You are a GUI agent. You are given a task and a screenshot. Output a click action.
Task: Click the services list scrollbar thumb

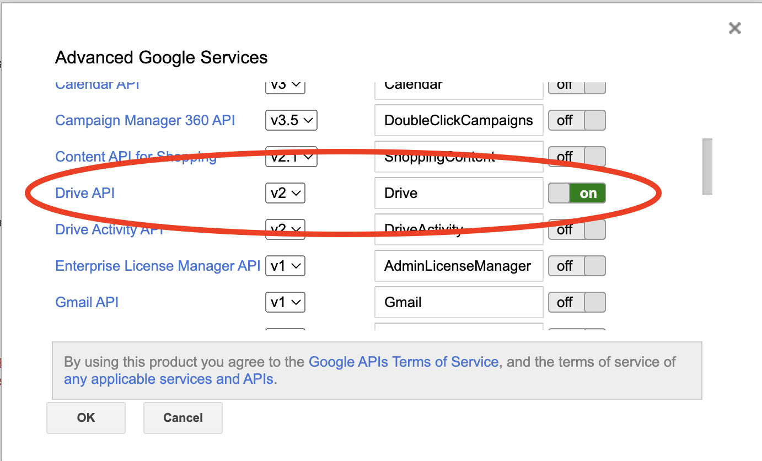[x=707, y=167]
